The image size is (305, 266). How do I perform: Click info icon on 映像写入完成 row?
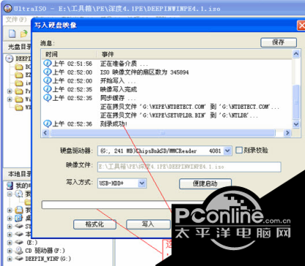pyautogui.click(x=47, y=89)
